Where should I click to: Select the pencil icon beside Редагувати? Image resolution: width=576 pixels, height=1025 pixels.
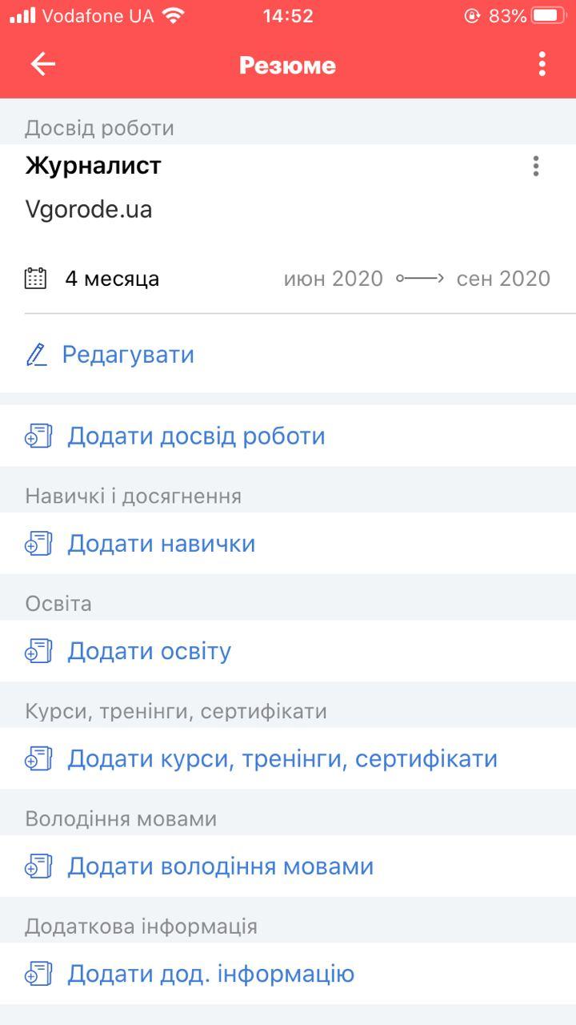click(35, 354)
